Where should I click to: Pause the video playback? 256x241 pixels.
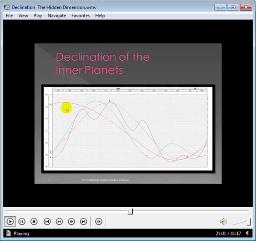point(22,221)
